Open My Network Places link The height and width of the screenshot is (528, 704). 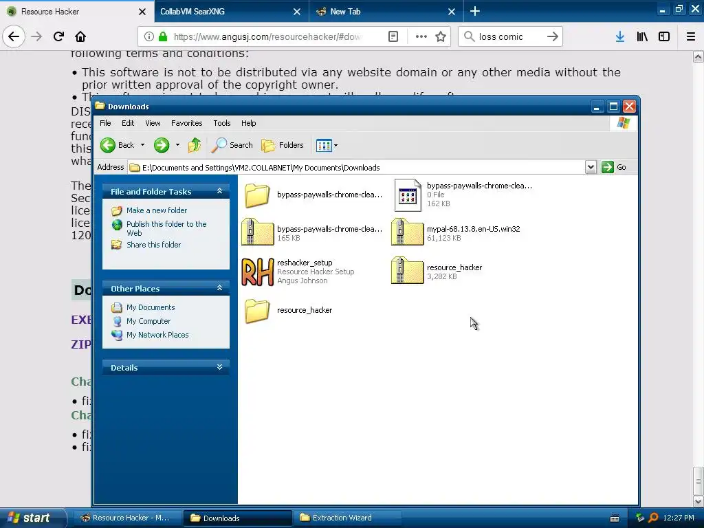pyautogui.click(x=157, y=335)
